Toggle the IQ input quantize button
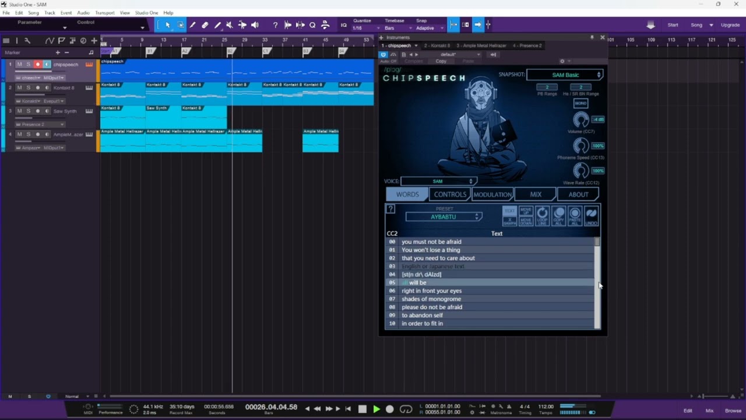 [343, 25]
